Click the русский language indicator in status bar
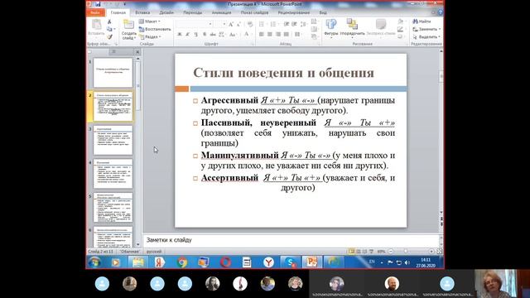Image resolution: width=530 pixels, height=298 pixels. point(154,252)
